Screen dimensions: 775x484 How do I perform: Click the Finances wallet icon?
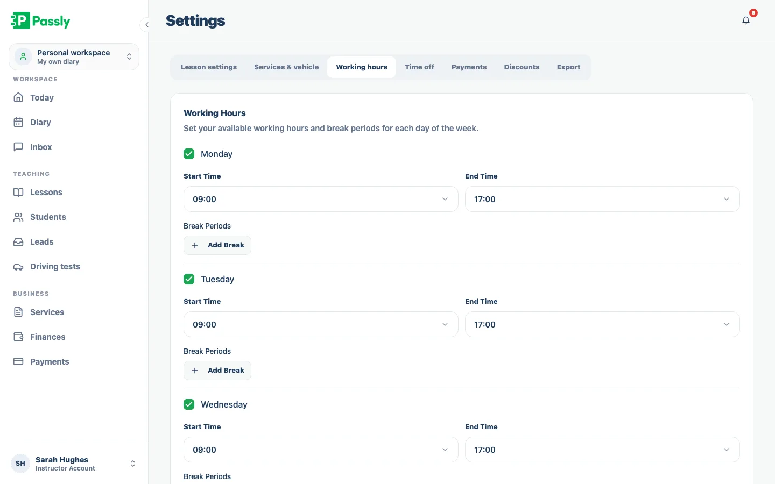tap(18, 337)
